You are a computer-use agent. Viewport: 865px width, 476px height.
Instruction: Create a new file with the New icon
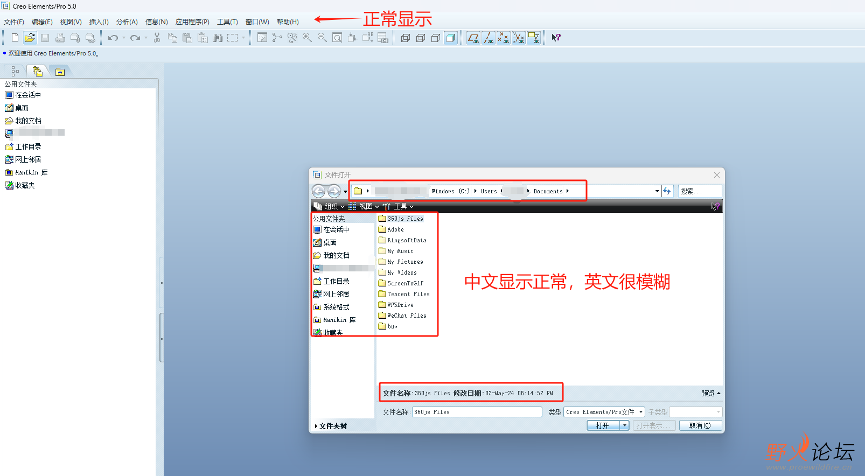point(15,38)
